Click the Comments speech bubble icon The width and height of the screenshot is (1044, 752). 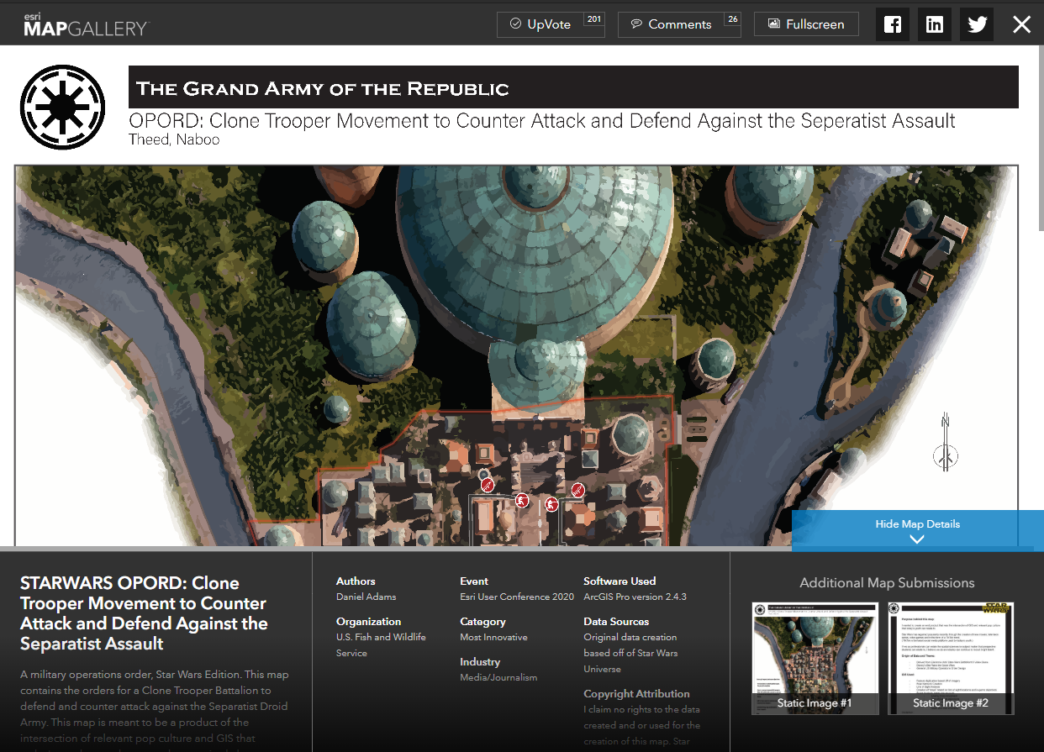click(637, 24)
